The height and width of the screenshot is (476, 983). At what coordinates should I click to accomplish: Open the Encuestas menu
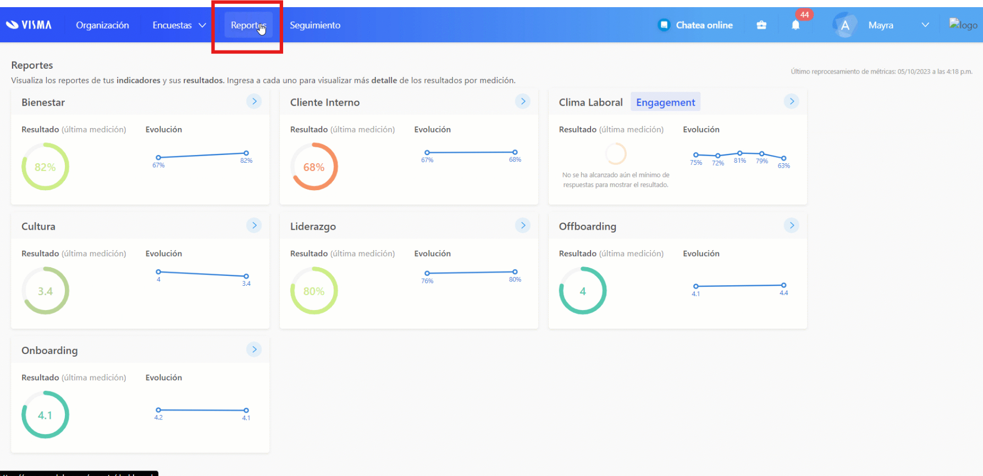(172, 25)
